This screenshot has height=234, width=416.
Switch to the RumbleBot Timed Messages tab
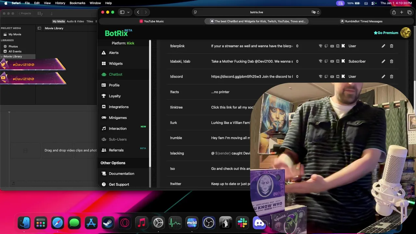pyautogui.click(x=361, y=21)
